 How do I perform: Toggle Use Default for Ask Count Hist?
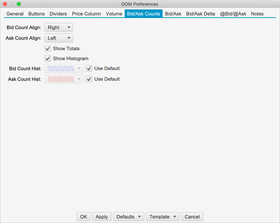(89, 79)
